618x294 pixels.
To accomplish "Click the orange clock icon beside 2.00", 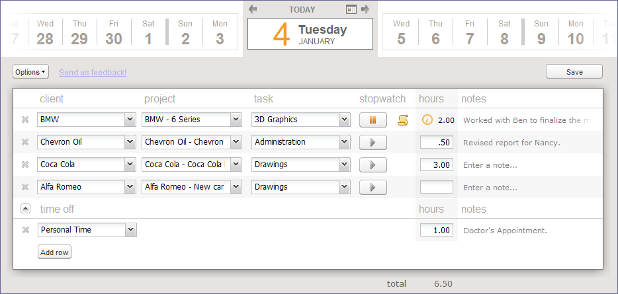I will click(x=427, y=120).
